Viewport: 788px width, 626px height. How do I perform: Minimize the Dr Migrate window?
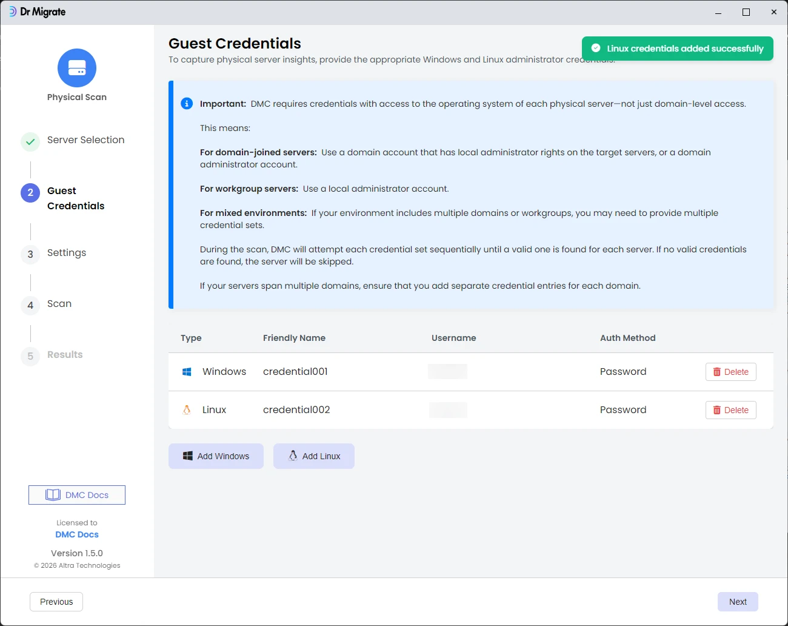pyautogui.click(x=718, y=12)
